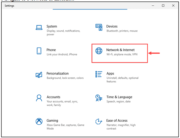The image size is (180, 138).
Task: Click the Devices keyboard and speaker icon
Action: [99, 27]
